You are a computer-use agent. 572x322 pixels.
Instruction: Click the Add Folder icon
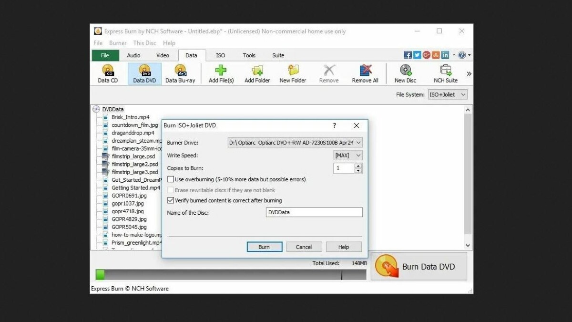257,71
